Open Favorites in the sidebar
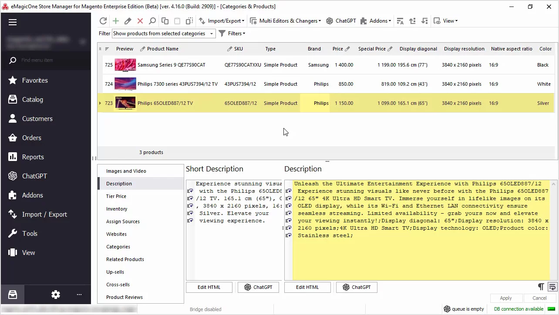Viewport: 559px width, 315px height. tap(46, 80)
